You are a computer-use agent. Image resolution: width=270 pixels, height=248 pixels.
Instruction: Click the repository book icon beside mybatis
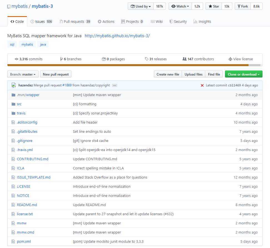pyautogui.click(x=9, y=7)
